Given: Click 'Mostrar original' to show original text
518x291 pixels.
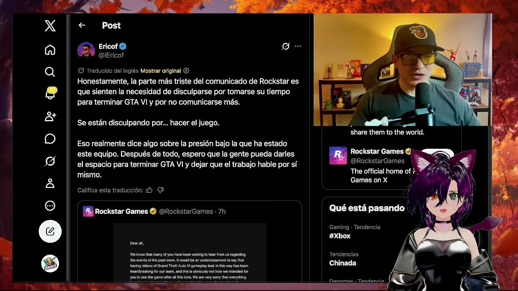Looking at the screenshot, I should pyautogui.click(x=161, y=71).
